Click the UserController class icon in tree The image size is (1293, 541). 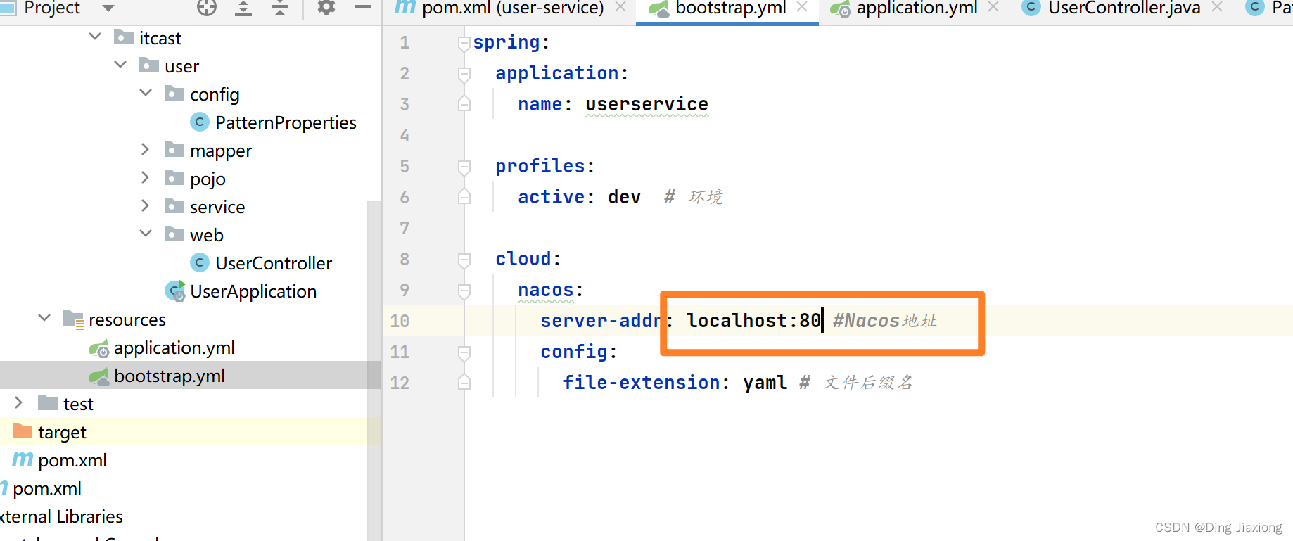(x=200, y=263)
